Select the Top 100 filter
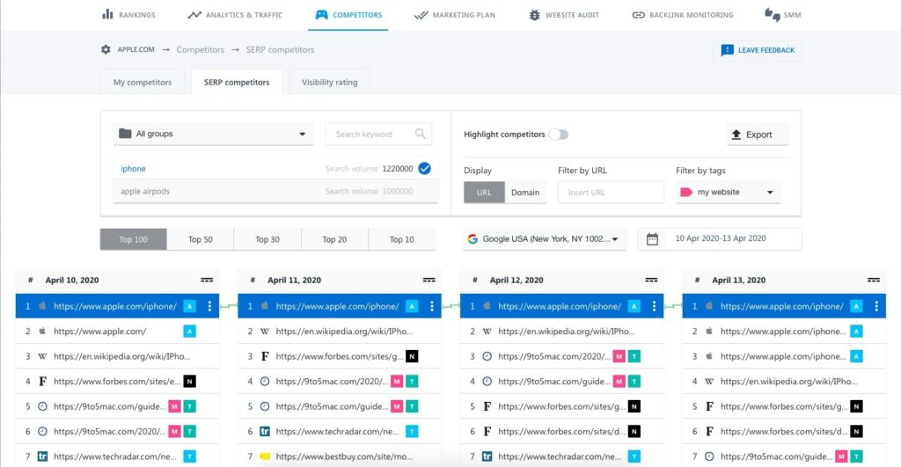901x467 pixels. [134, 239]
